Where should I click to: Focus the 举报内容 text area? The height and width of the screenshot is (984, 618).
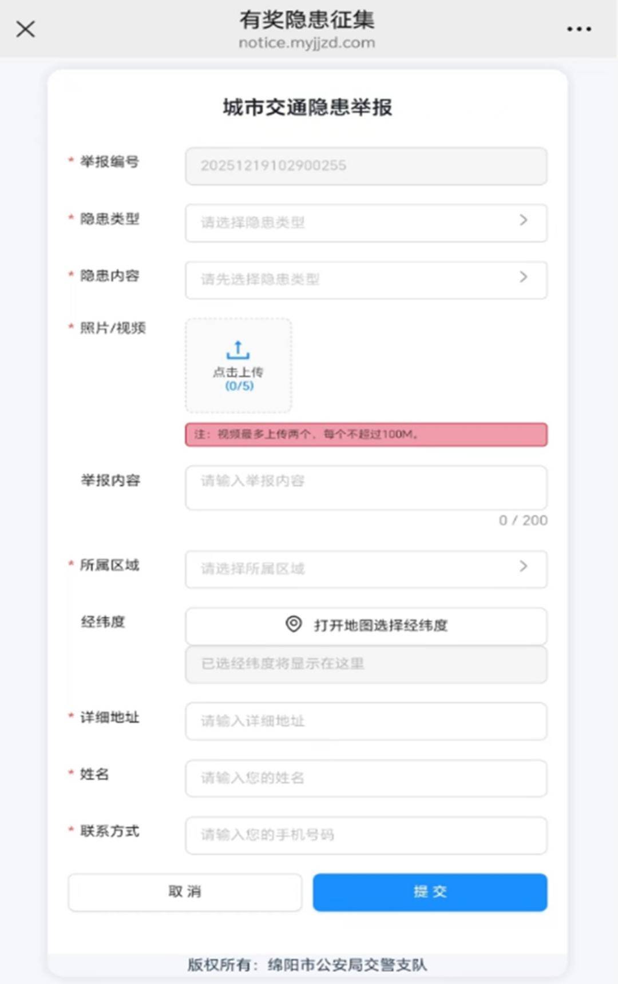[366, 487]
